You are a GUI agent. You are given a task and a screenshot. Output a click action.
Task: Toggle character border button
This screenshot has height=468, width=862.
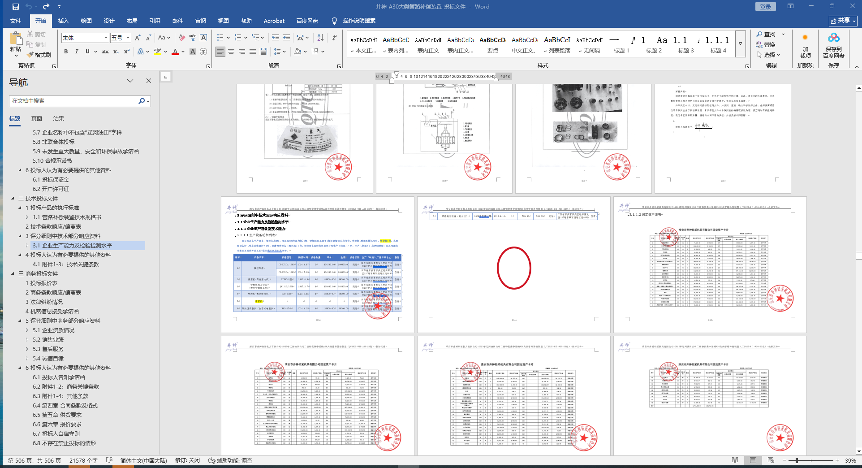203,38
